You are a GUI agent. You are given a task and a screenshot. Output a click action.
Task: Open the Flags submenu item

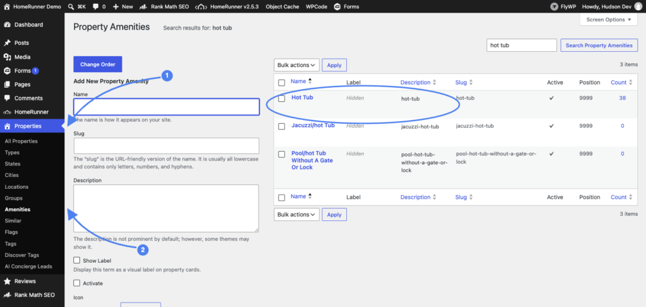[x=11, y=232]
